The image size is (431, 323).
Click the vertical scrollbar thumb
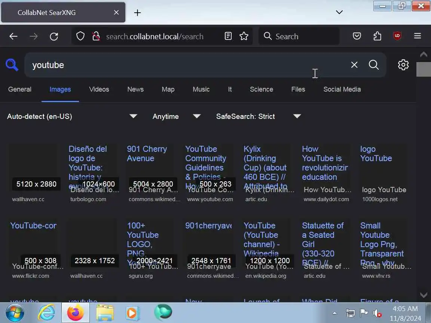(x=424, y=69)
